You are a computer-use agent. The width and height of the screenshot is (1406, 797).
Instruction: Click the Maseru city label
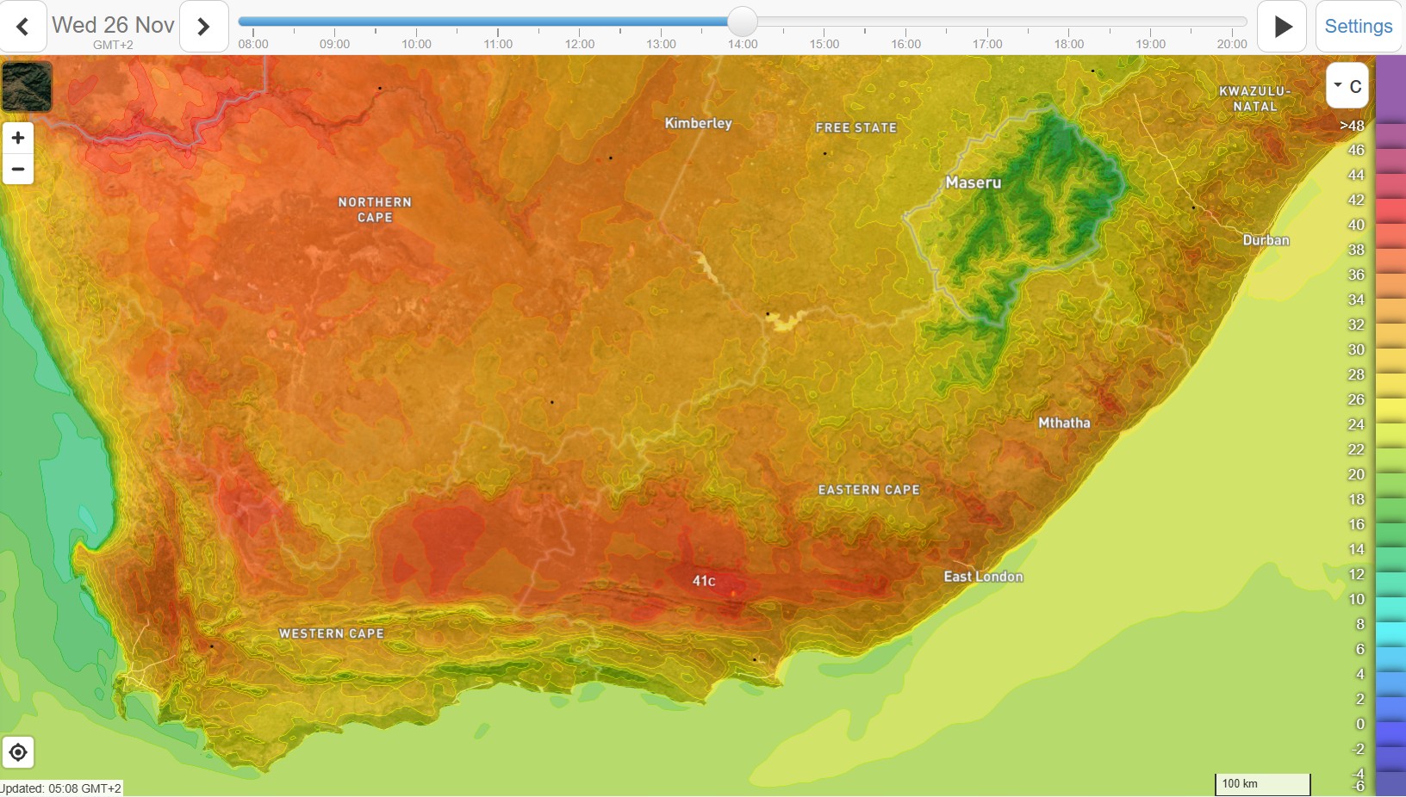pos(973,182)
